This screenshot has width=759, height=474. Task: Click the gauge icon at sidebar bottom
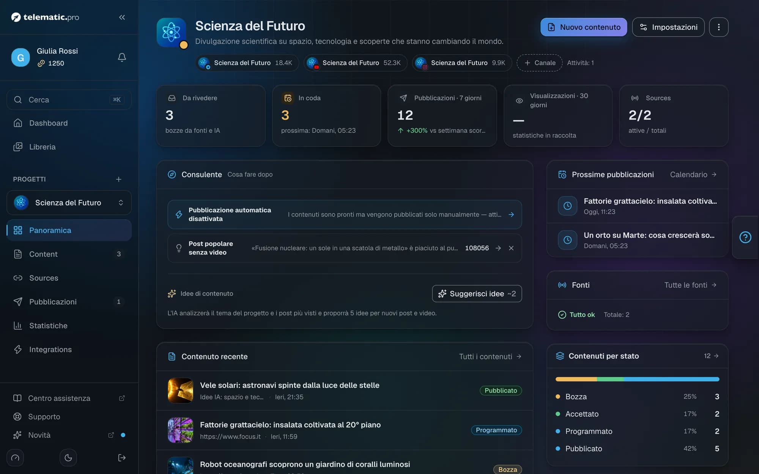click(15, 458)
